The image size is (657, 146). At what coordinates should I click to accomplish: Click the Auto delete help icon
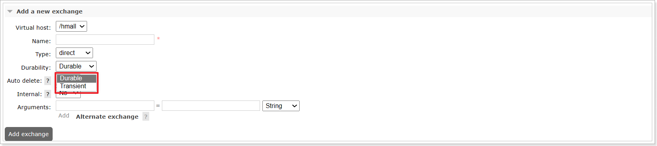coord(48,81)
